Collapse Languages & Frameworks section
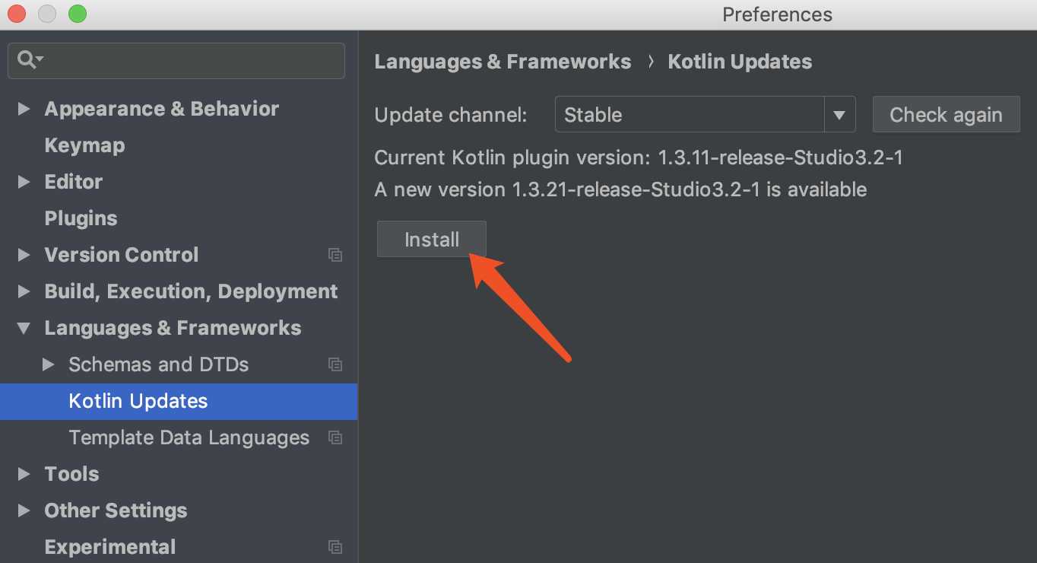Image resolution: width=1037 pixels, height=563 pixels. click(x=24, y=328)
